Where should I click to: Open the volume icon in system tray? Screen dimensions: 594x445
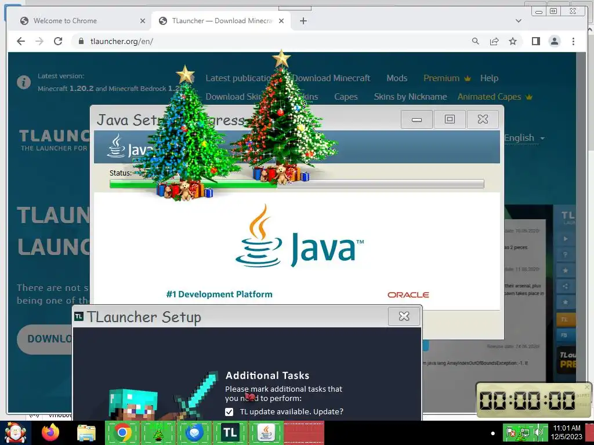[x=538, y=432]
